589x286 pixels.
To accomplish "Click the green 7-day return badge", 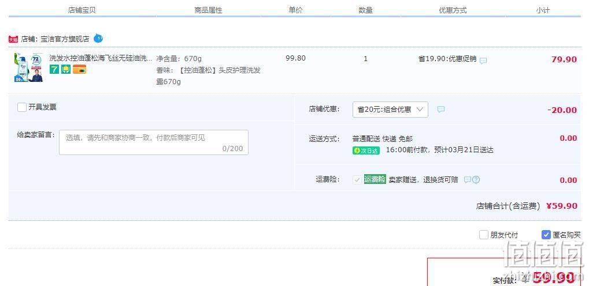I will 54,69.
